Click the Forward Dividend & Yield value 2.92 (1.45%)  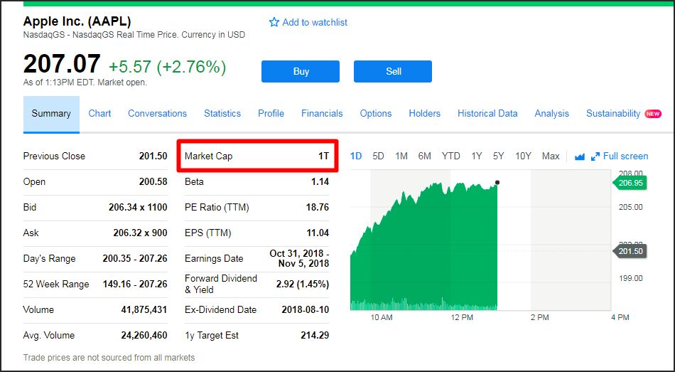click(303, 284)
